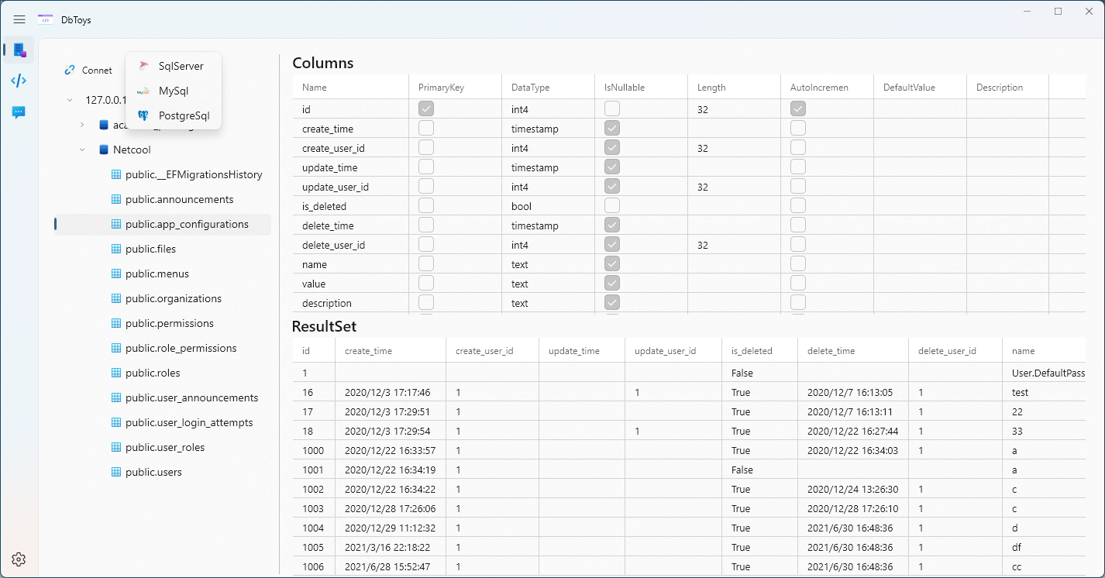Screen dimensions: 1105x578
Task: Click the Connet button
Action: [x=88, y=70]
